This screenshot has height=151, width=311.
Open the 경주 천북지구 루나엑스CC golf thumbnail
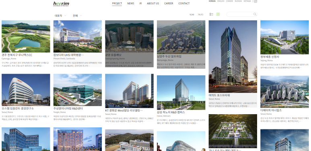click(x=26, y=36)
